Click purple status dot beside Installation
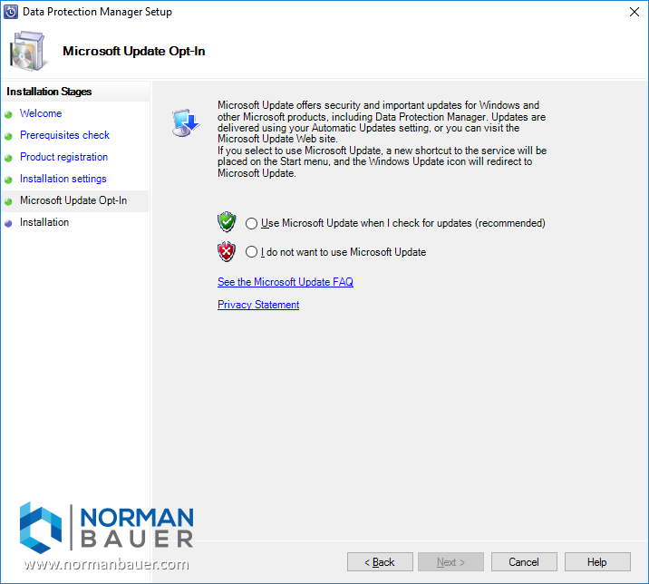The height and width of the screenshot is (584, 649). click(x=8, y=224)
